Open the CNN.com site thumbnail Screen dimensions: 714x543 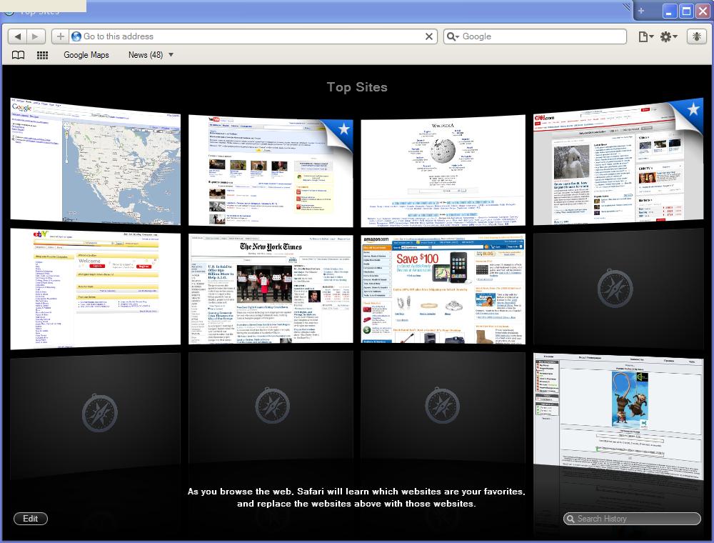click(618, 161)
